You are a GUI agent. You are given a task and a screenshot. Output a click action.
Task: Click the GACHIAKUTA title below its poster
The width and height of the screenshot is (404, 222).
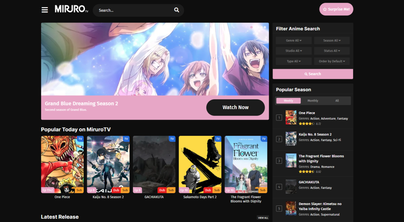[x=154, y=197]
